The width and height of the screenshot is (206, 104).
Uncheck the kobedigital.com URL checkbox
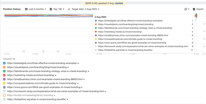pos(4,63)
